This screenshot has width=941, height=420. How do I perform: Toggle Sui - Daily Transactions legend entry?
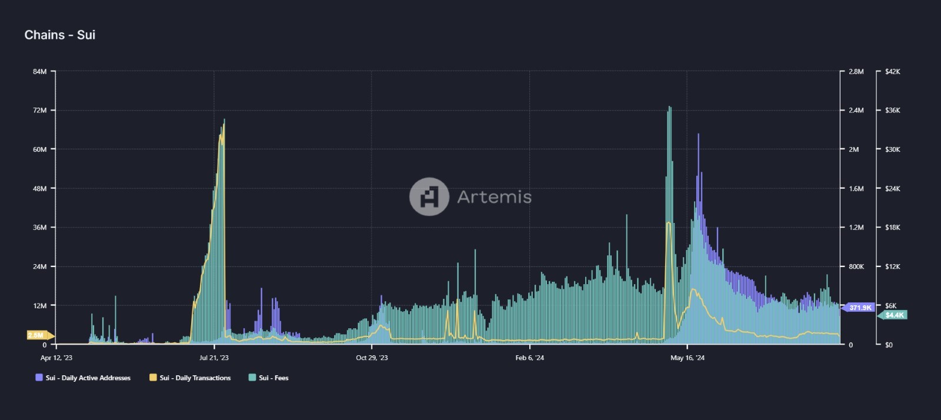tap(190, 378)
